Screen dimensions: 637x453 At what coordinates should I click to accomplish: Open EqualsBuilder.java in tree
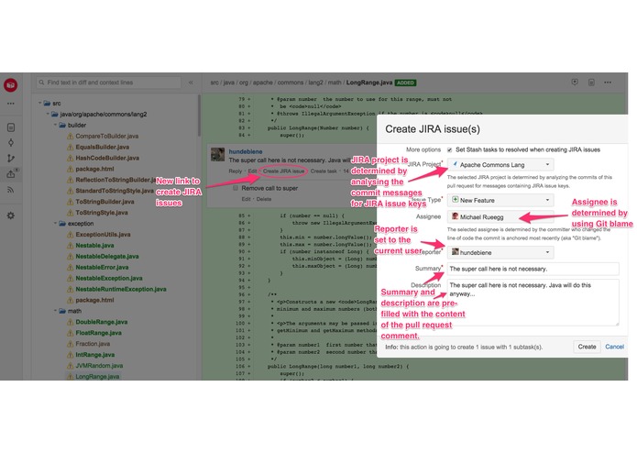tap(102, 147)
